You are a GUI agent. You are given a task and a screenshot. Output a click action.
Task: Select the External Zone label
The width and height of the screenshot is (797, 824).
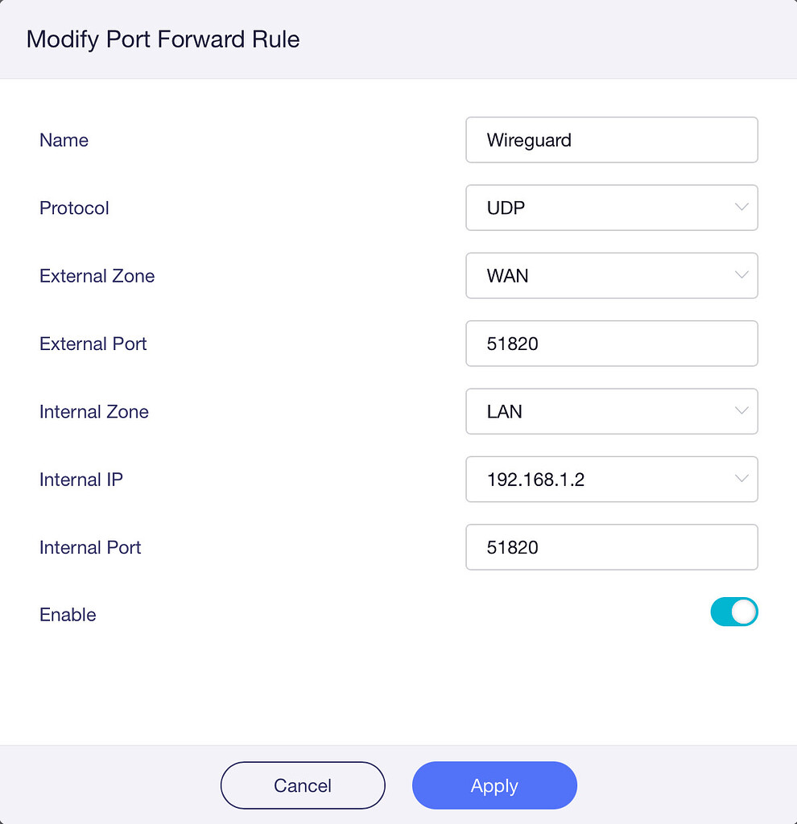pos(97,276)
